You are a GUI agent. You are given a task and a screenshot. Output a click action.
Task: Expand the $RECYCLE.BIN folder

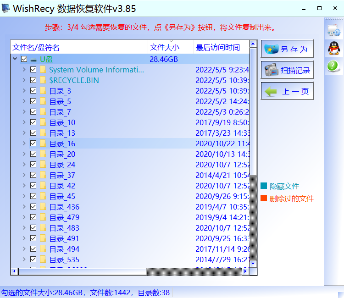click(24, 80)
